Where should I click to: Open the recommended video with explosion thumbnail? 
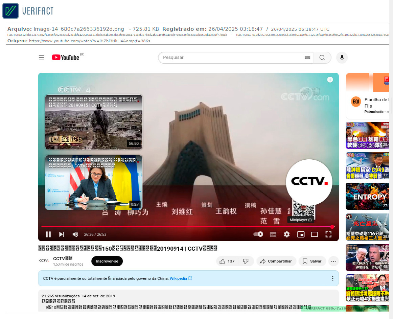367,135
